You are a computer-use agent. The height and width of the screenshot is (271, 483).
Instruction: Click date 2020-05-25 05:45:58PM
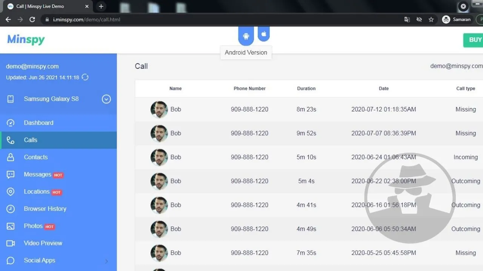[x=384, y=253]
